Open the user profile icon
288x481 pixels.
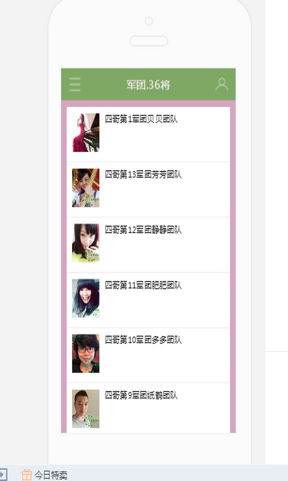pyautogui.click(x=221, y=84)
